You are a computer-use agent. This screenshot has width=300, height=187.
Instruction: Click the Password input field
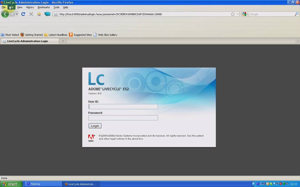coord(123,118)
